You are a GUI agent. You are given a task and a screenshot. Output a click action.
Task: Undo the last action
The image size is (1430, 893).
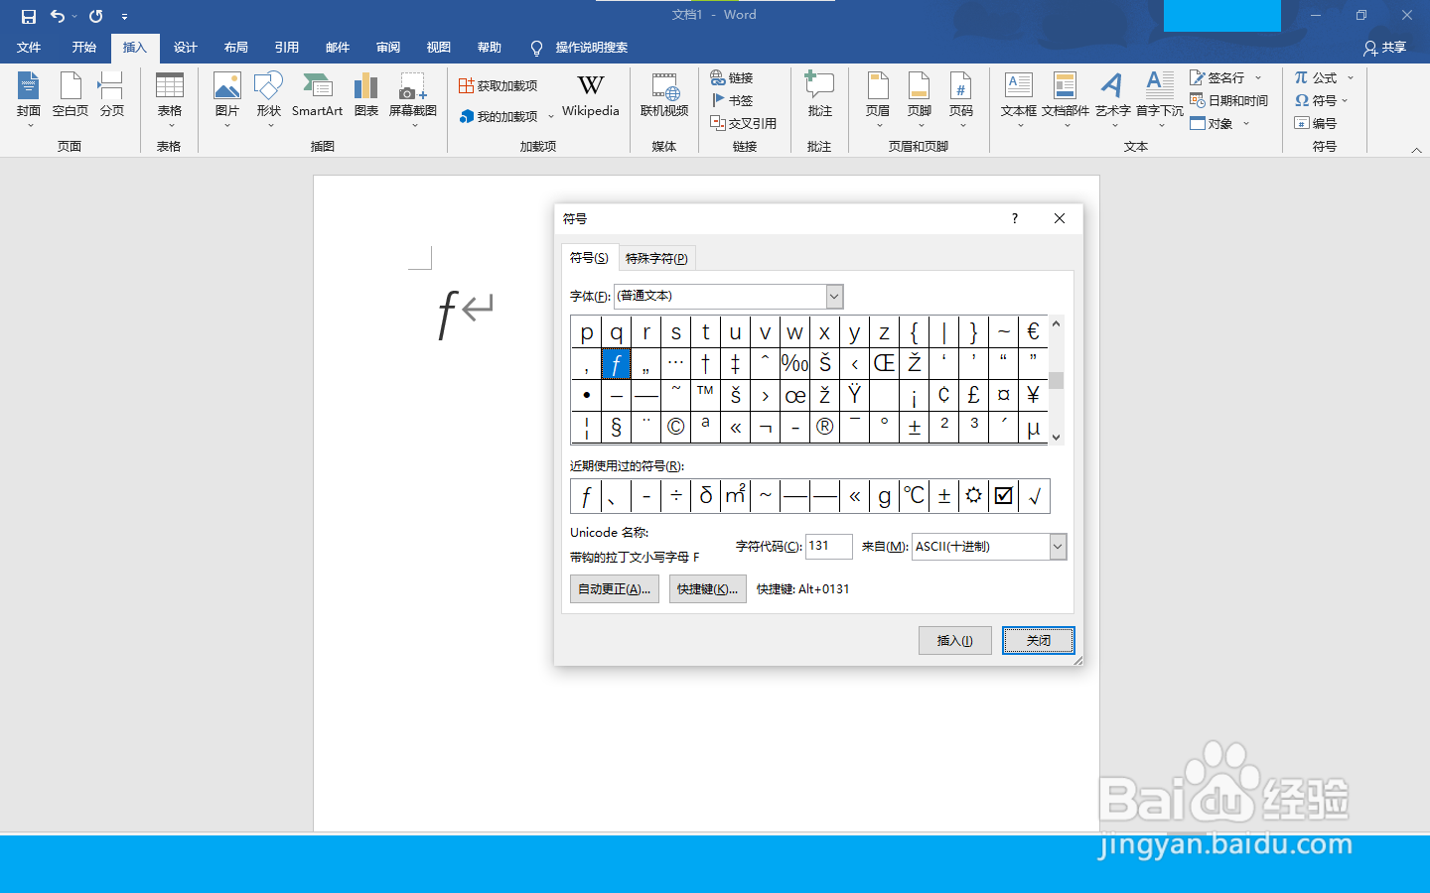pyautogui.click(x=58, y=16)
